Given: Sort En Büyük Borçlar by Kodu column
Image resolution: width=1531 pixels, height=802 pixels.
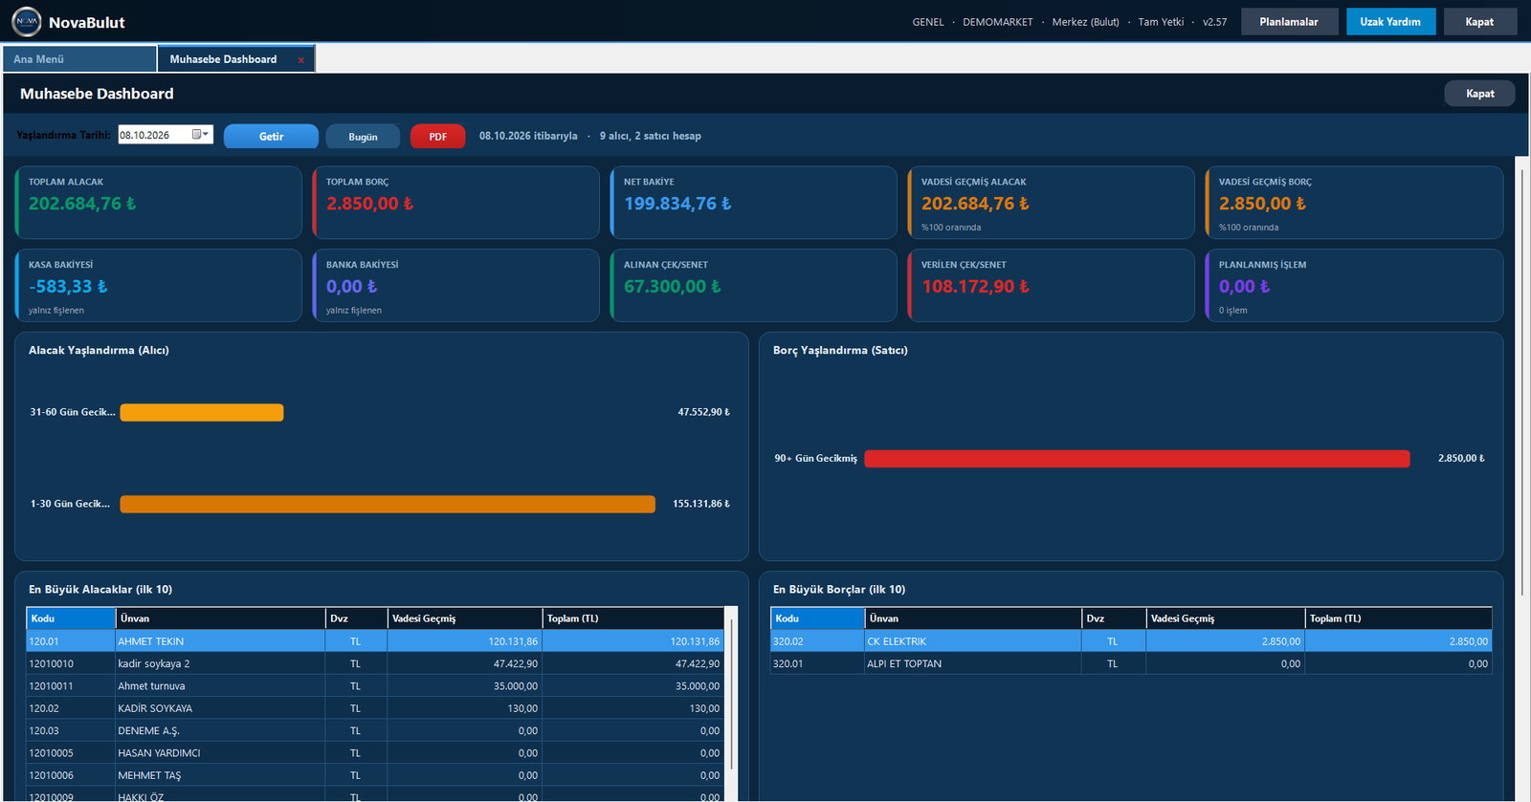Looking at the screenshot, I should [817, 618].
